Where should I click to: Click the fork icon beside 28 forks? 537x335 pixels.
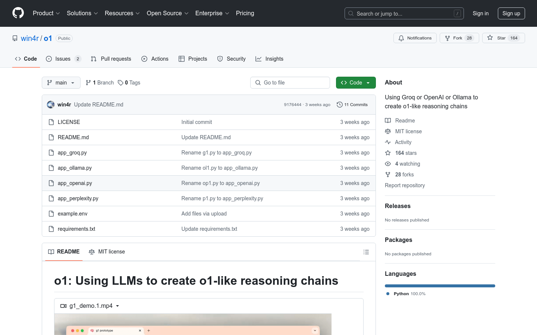click(388, 175)
